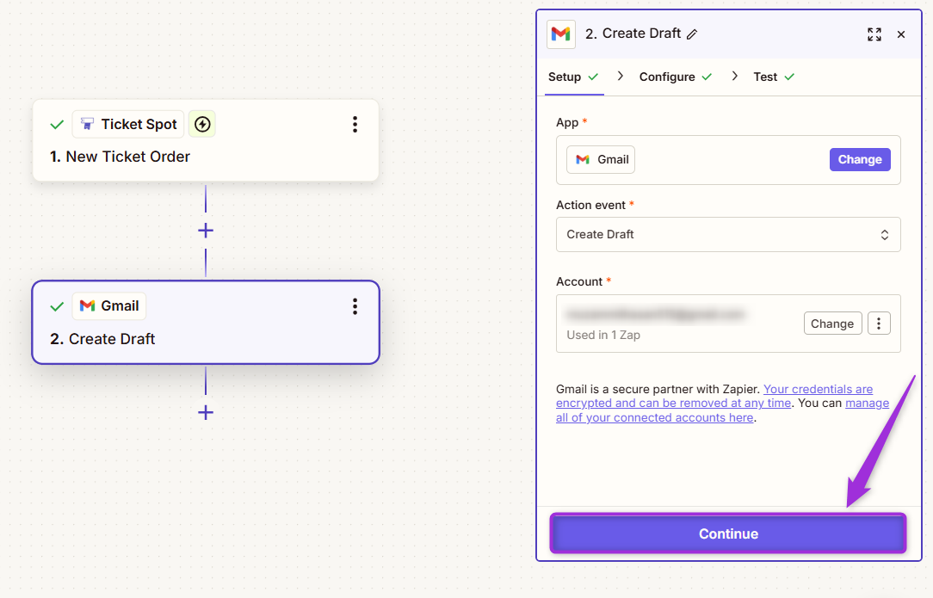Expand the panel using the fullscreen icon
The width and height of the screenshot is (933, 598).
pos(874,34)
